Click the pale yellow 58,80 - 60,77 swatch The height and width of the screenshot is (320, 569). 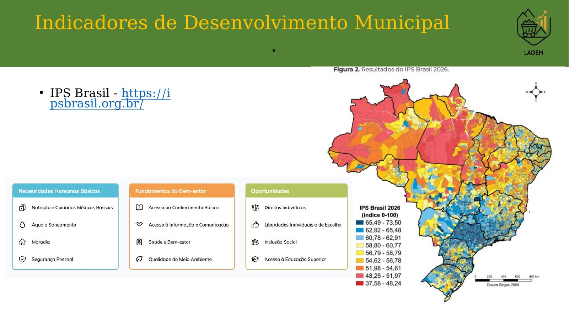coord(360,246)
